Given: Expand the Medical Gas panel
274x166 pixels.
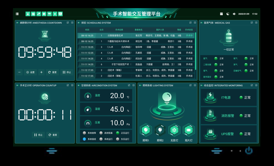Looking at the screenshot, I should pyautogui.click(x=252, y=23).
